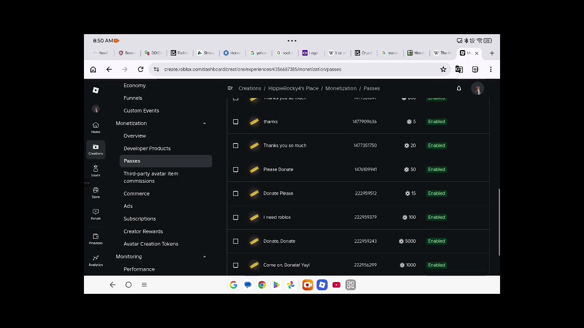584x328 pixels.
Task: Open Commerce in the sidebar
Action: (x=136, y=194)
